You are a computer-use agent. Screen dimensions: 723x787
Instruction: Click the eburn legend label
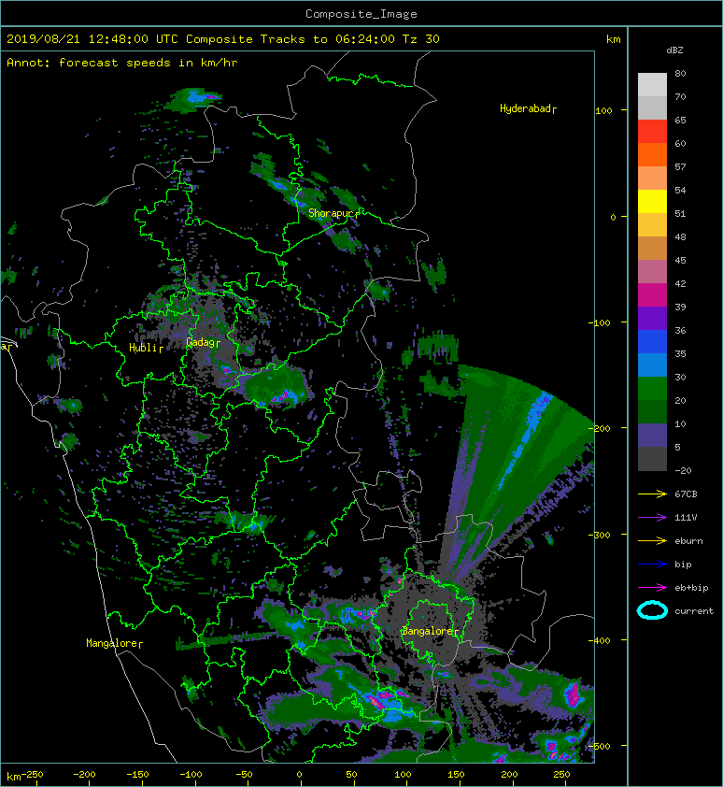(x=688, y=541)
